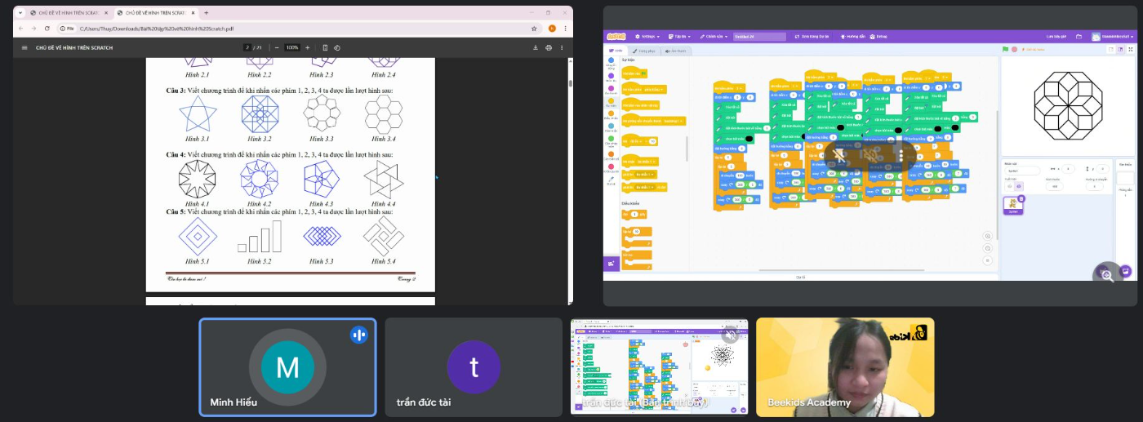
Task: Enter full screen stage mode in Scratch
Action: (1129, 50)
